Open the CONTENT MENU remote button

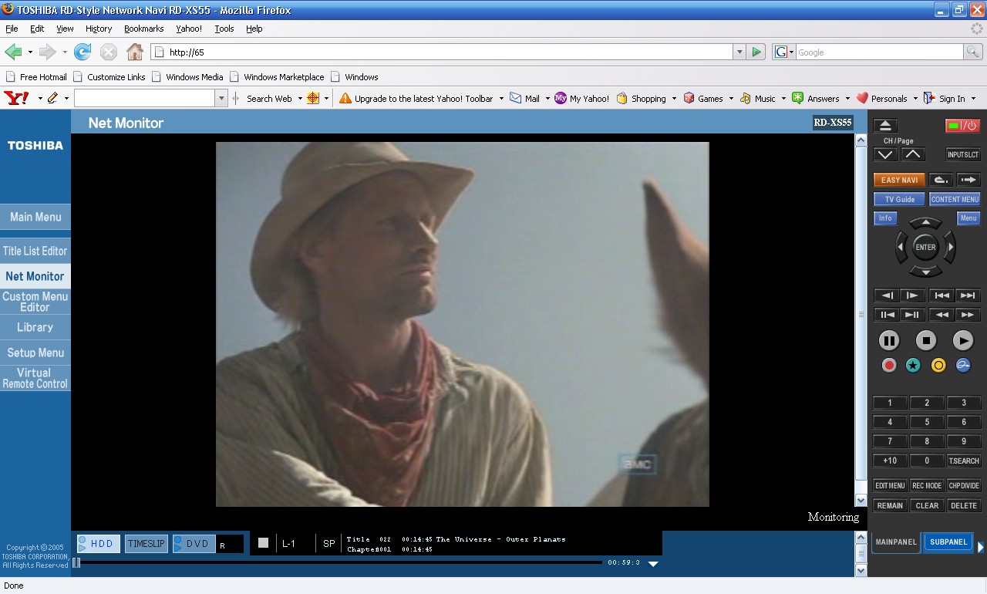coord(955,199)
